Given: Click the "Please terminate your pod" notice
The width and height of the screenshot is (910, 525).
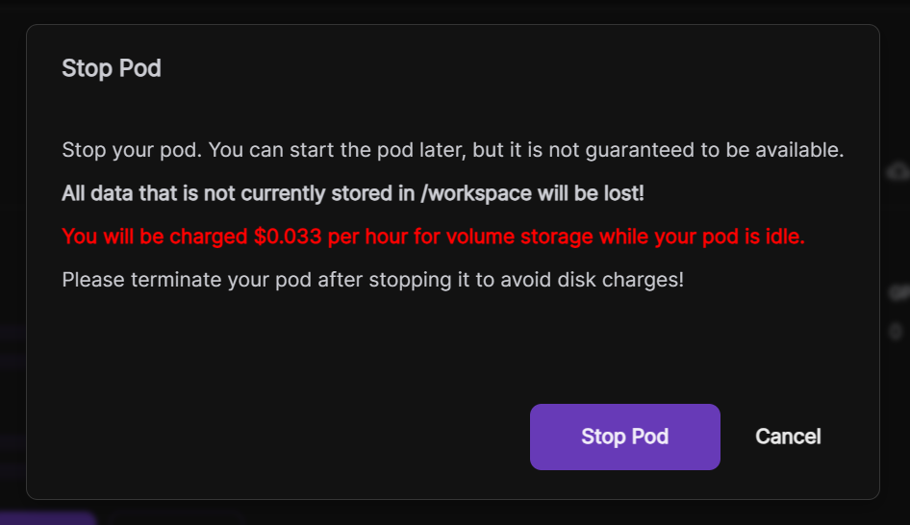Looking at the screenshot, I should [x=372, y=281].
